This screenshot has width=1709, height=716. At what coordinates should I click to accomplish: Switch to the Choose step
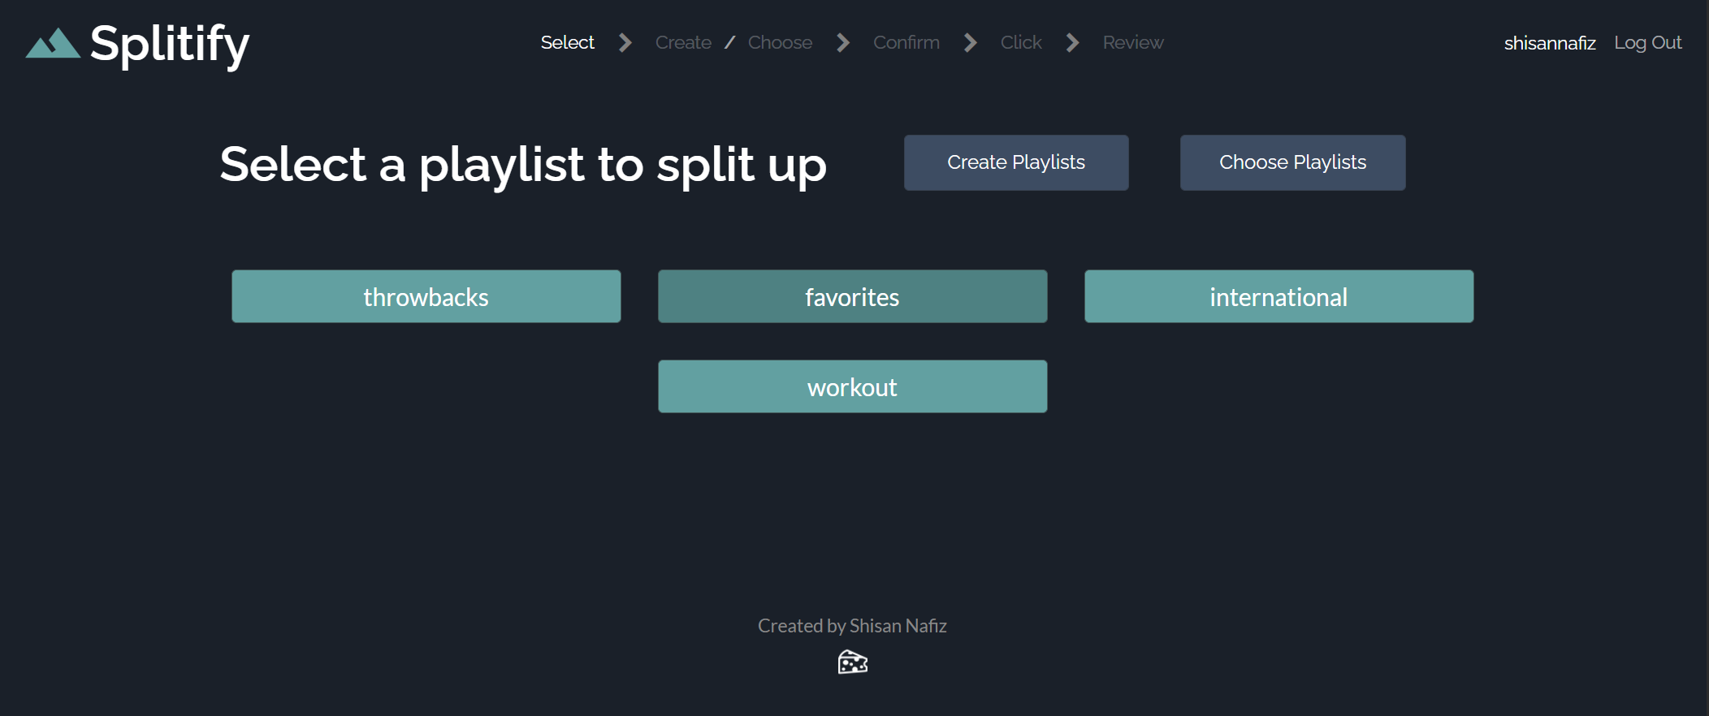coord(780,42)
